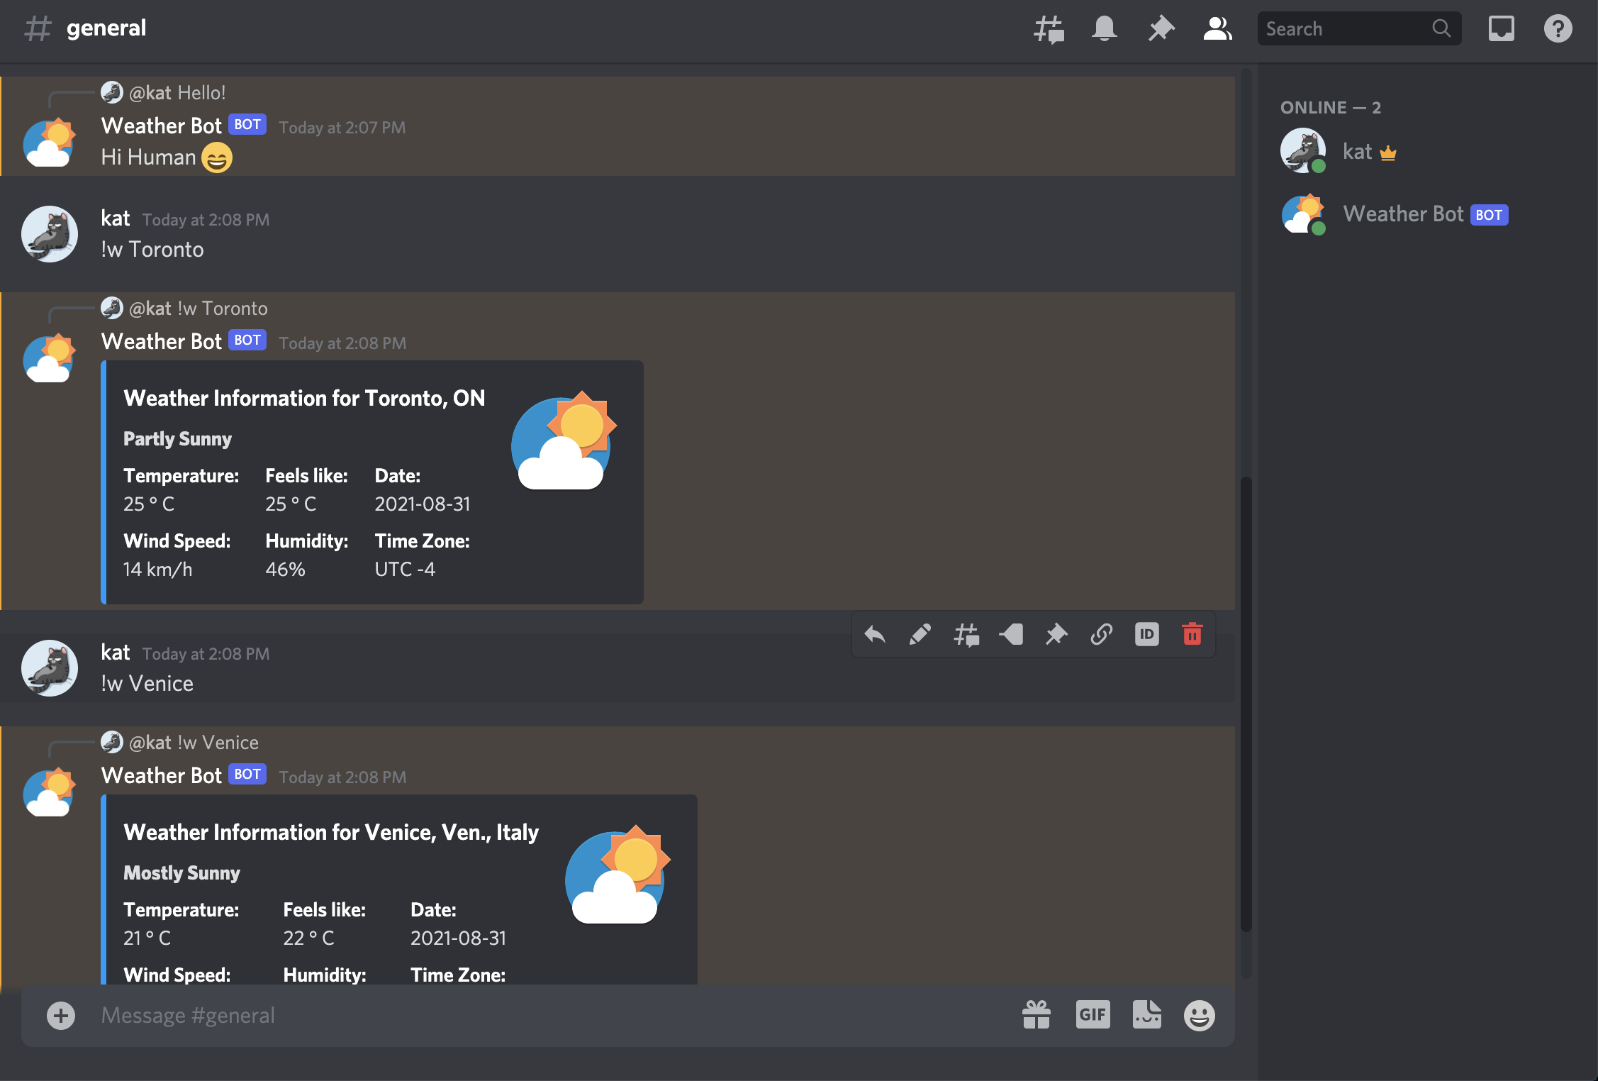Open the file attachment plus button
The height and width of the screenshot is (1081, 1598).
pos(61,1015)
